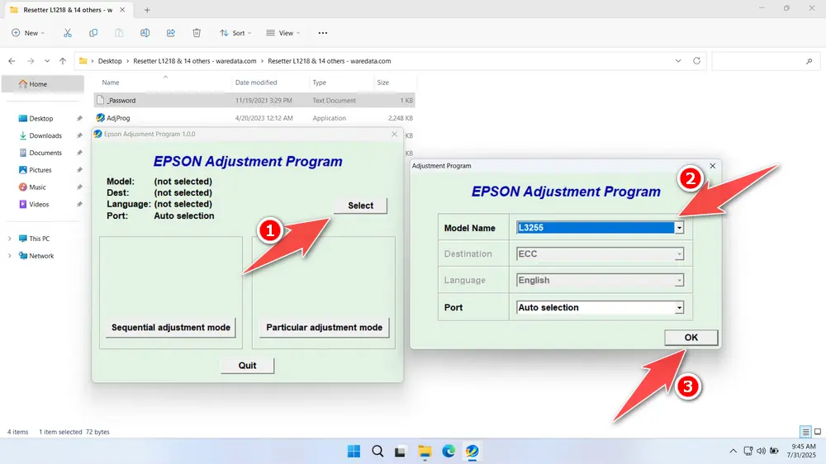Refresh the Explorer folder view
826x464 pixels.
[696, 61]
